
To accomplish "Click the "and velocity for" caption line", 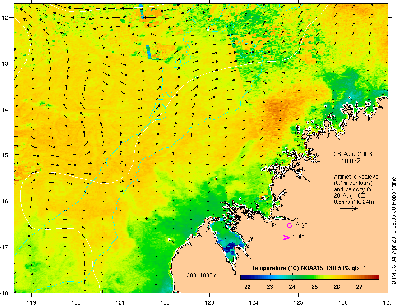I will coord(353,189).
